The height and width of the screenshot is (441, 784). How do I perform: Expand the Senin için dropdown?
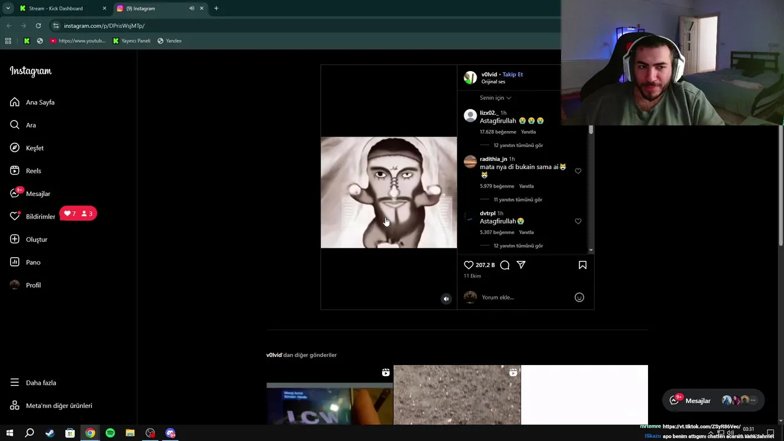tap(496, 97)
